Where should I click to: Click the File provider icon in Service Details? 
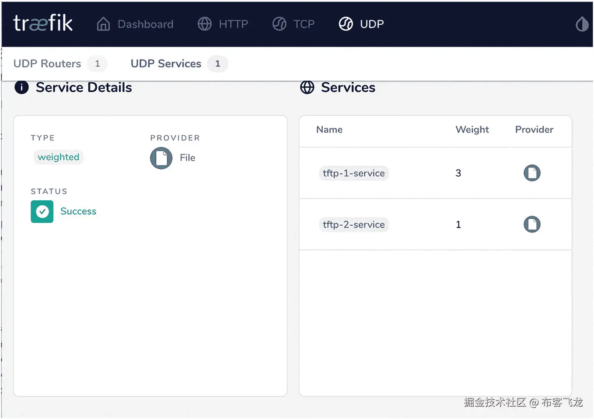pyautogui.click(x=161, y=158)
